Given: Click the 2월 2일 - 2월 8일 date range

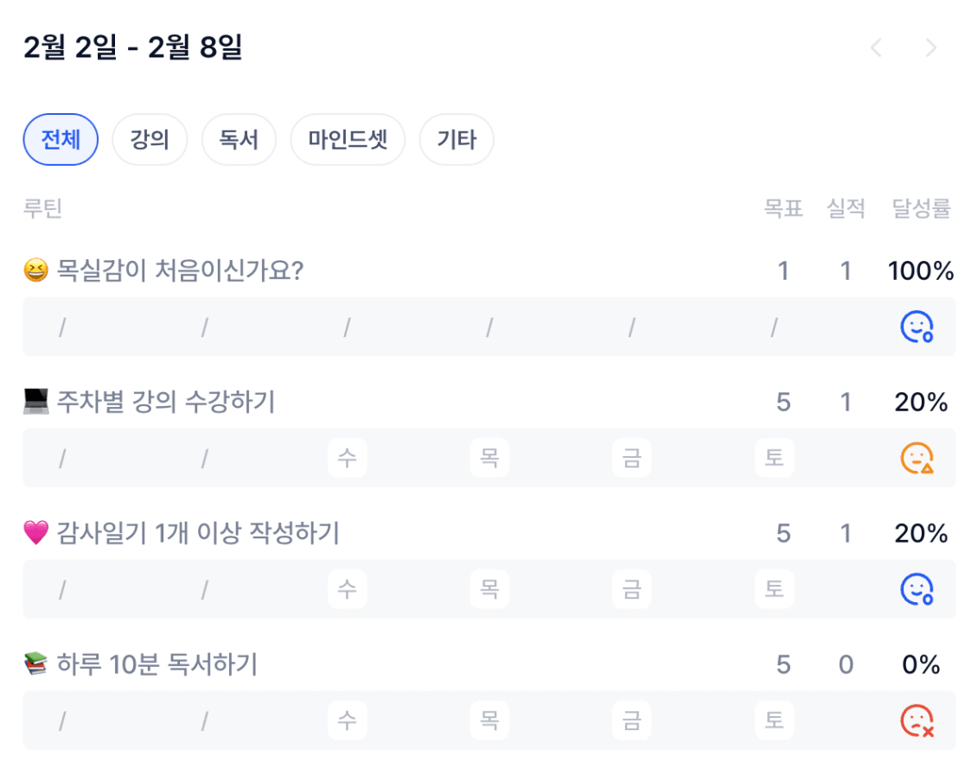Looking at the screenshot, I should (133, 48).
